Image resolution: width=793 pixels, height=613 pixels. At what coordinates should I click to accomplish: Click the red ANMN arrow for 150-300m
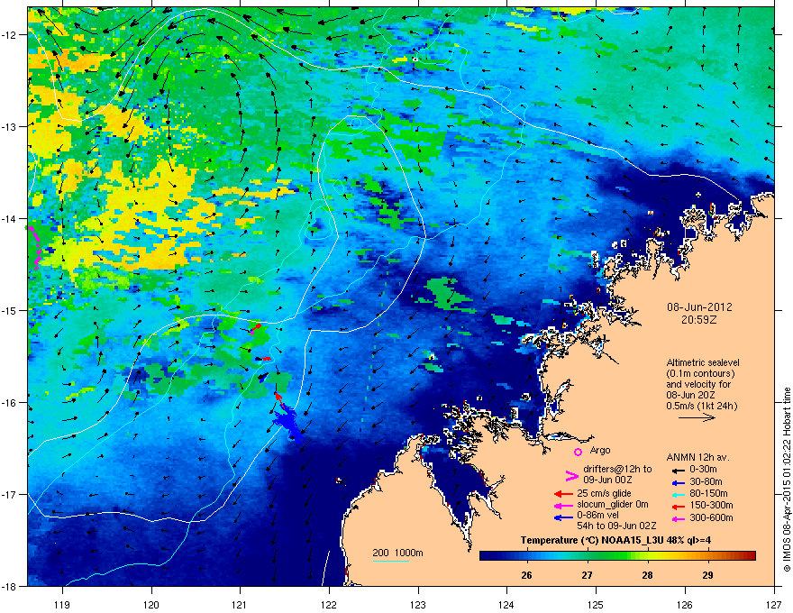[678, 506]
